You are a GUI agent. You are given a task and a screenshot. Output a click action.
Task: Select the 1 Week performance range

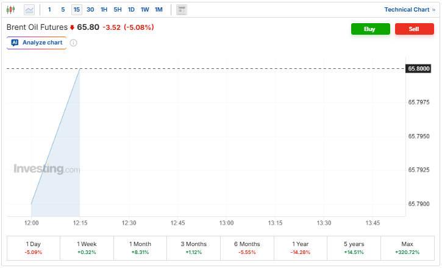coord(87,248)
